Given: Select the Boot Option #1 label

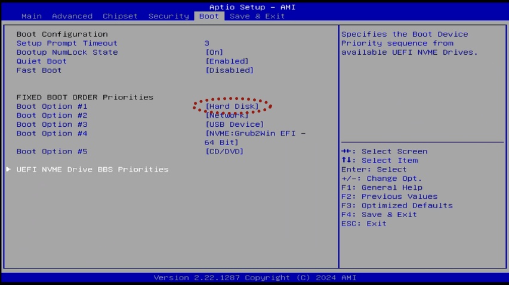Looking at the screenshot, I should point(51,106).
